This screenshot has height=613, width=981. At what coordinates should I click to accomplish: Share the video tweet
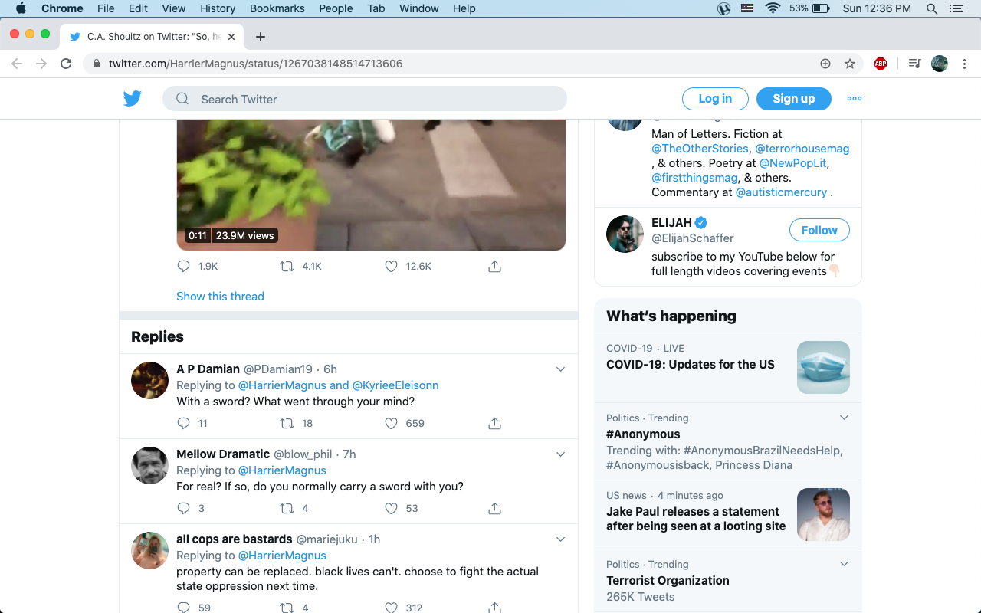(494, 266)
